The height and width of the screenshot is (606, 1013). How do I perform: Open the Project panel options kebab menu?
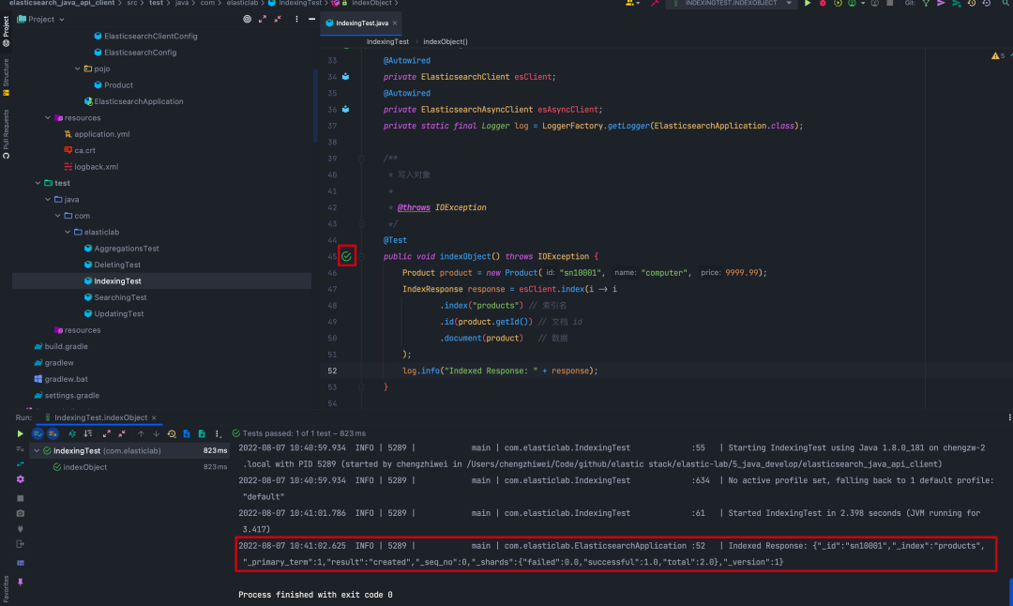coord(296,20)
